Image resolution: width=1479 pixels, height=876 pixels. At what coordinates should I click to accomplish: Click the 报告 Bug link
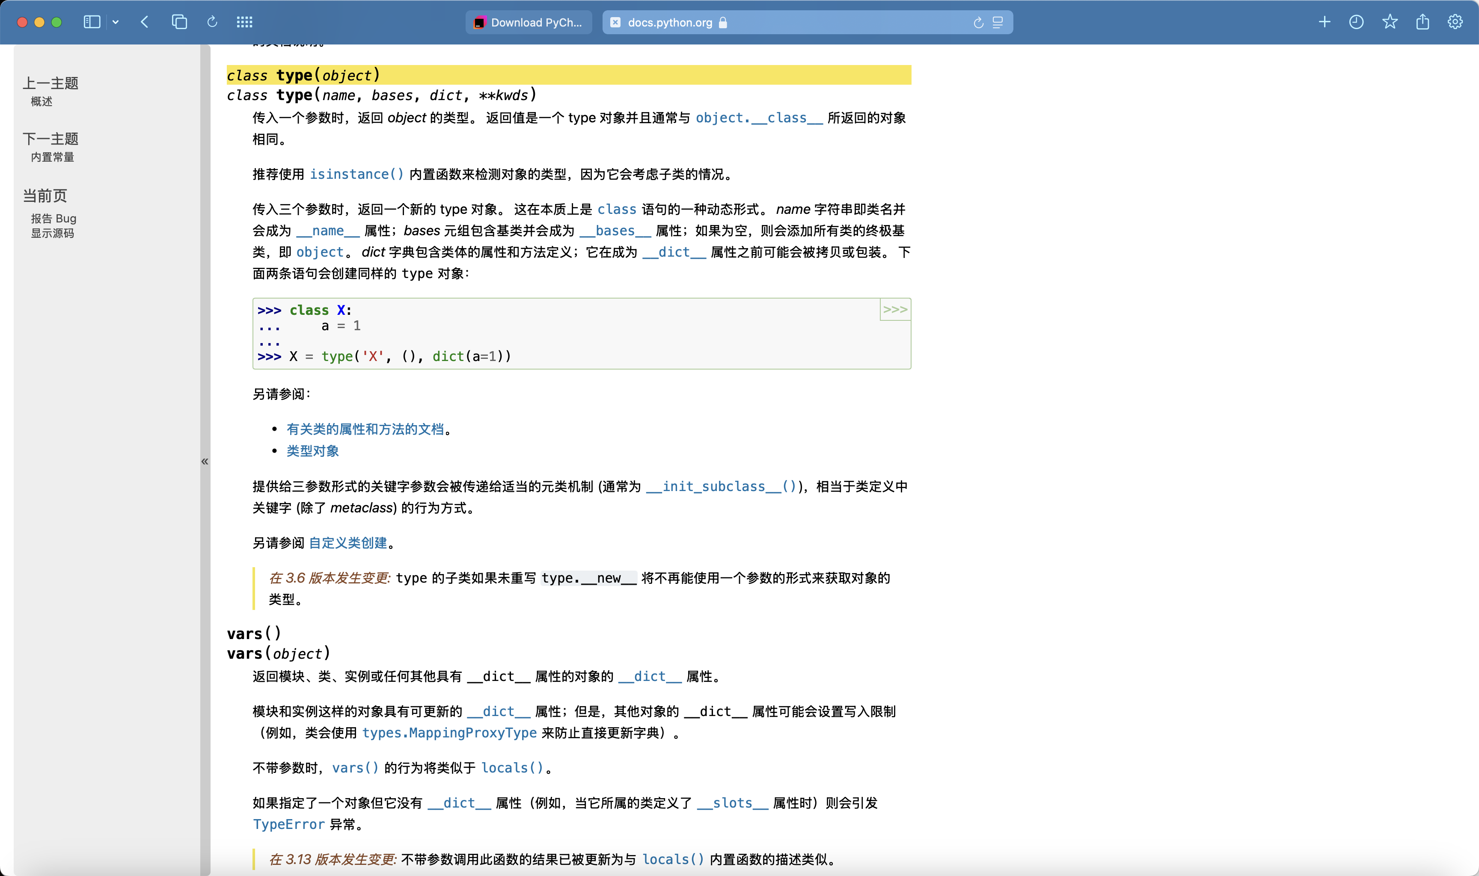pyautogui.click(x=54, y=219)
